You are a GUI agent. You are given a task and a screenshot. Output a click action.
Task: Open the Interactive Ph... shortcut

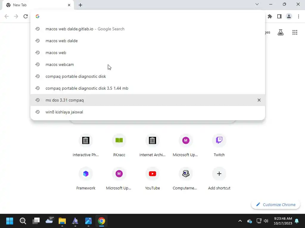(x=85, y=145)
